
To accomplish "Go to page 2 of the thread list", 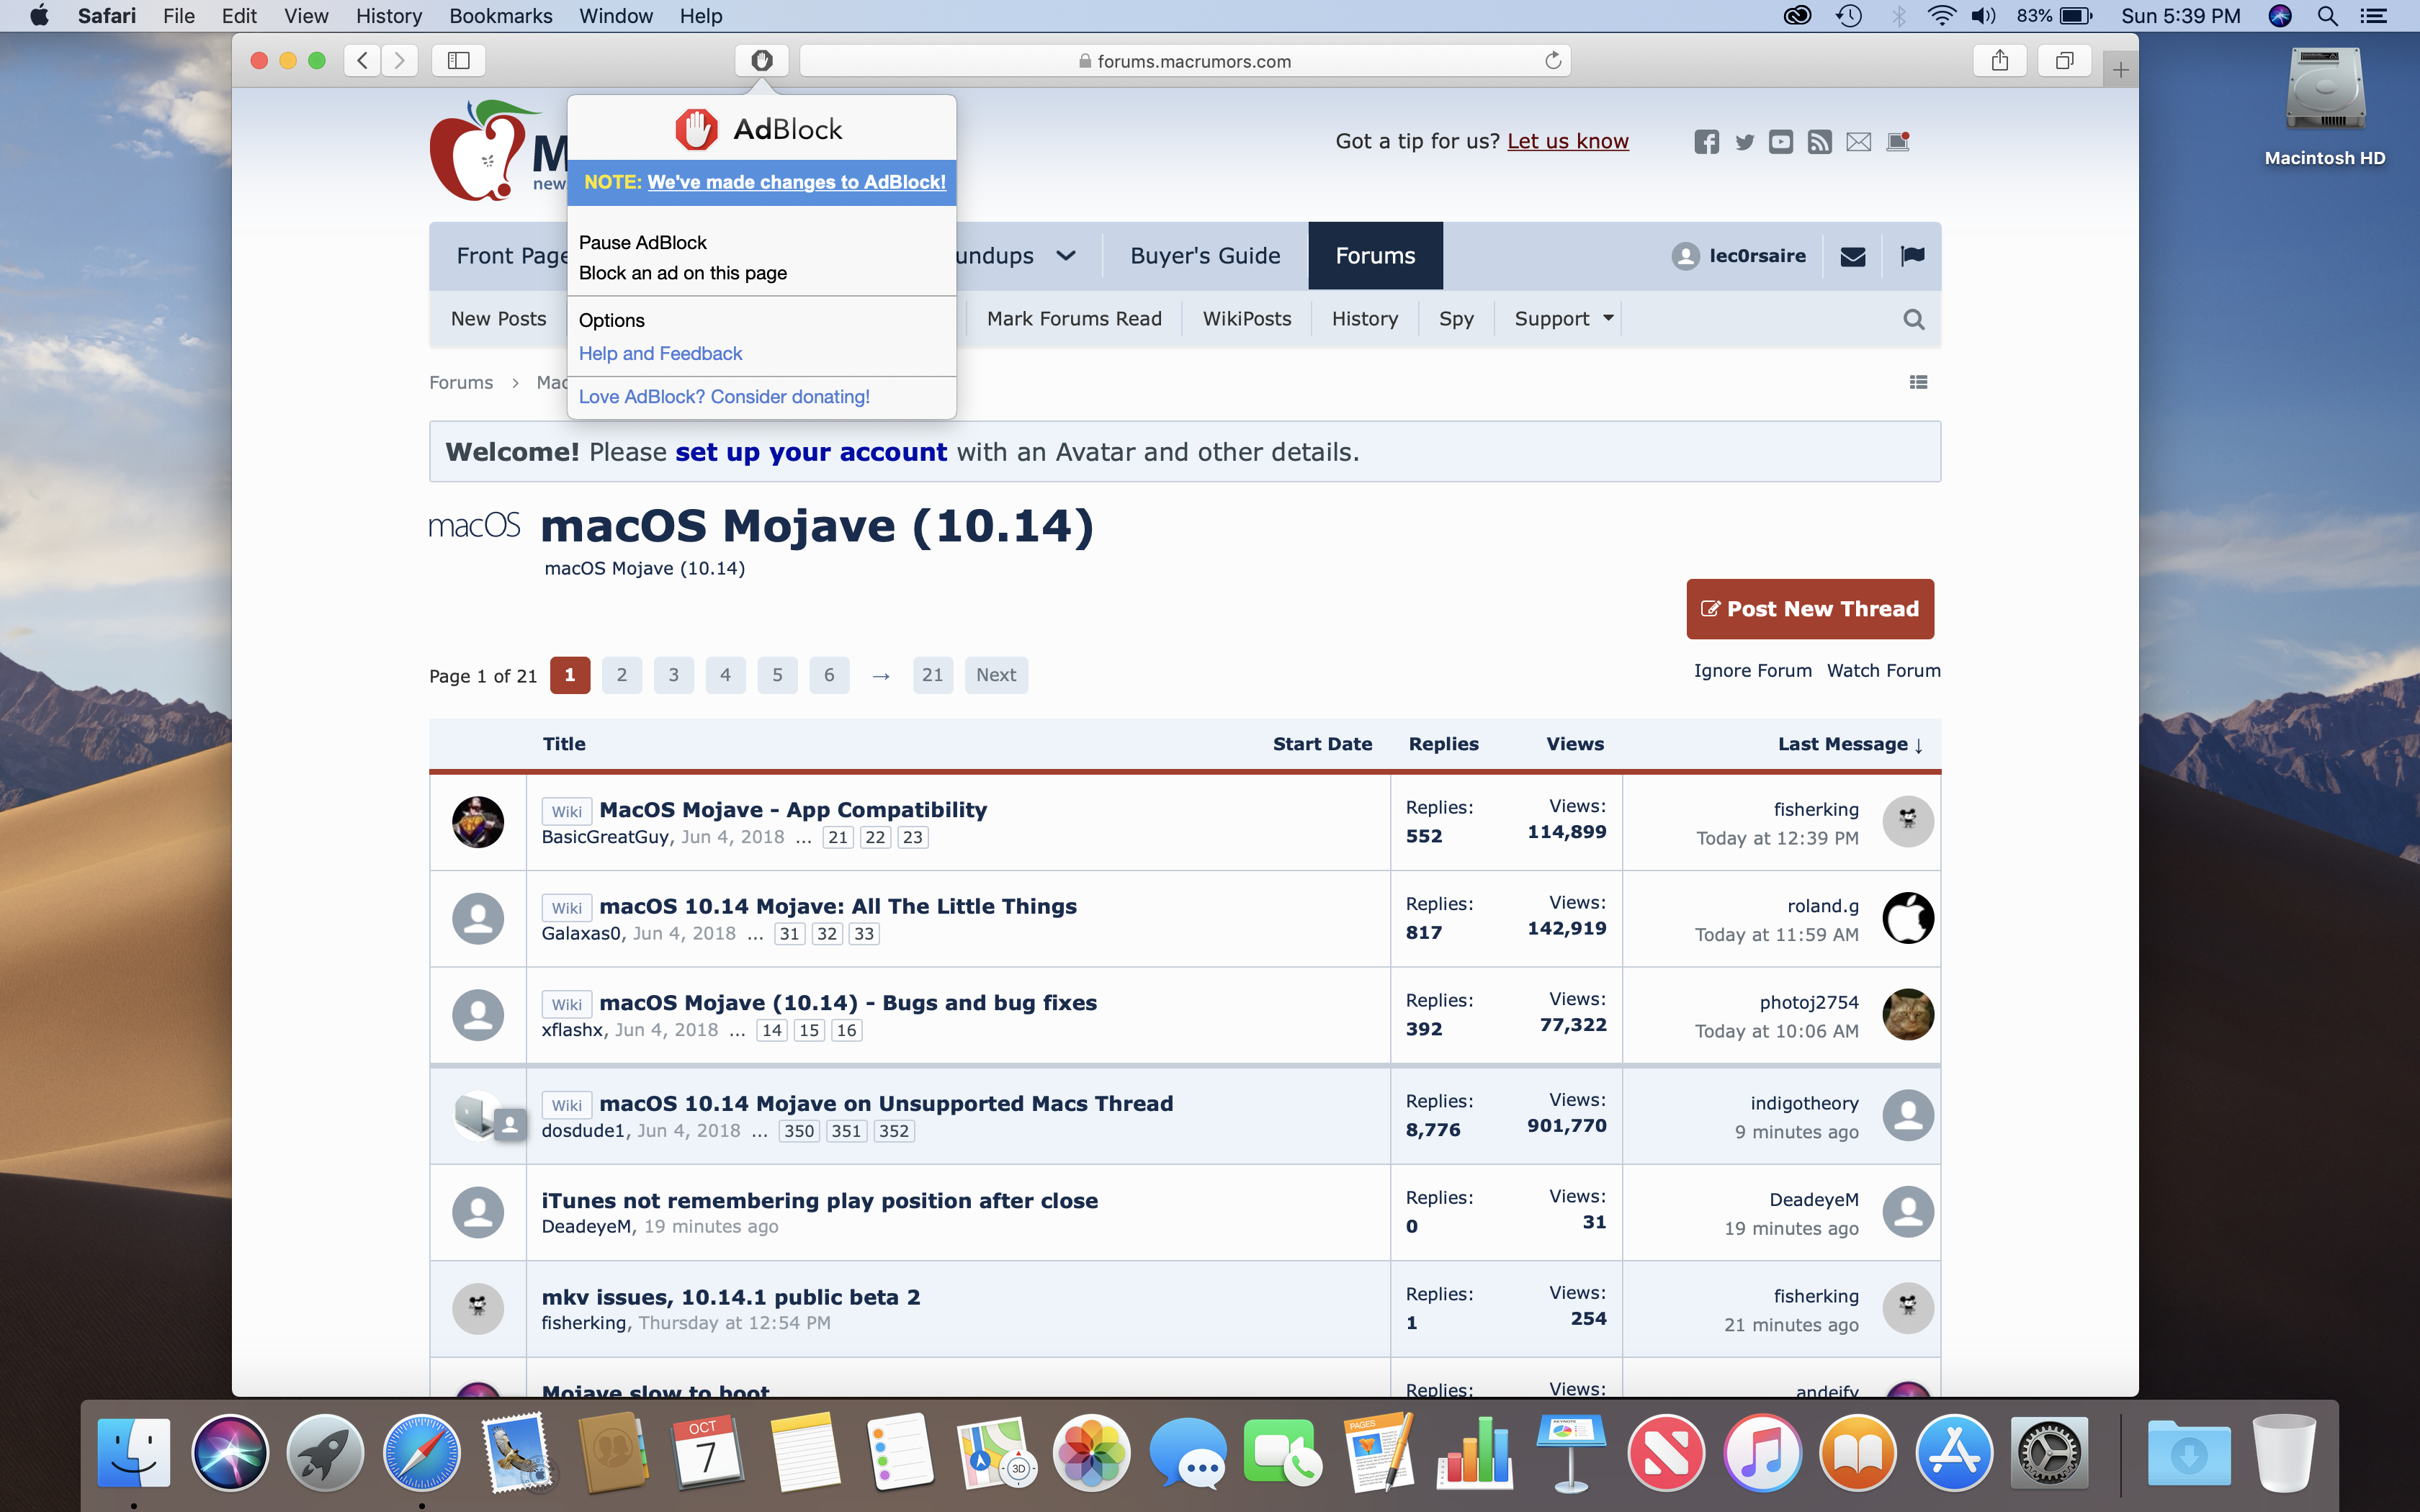I will click(x=621, y=675).
